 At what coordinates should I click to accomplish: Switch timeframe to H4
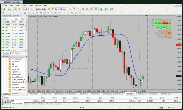pyautogui.click(x=68, y=13)
